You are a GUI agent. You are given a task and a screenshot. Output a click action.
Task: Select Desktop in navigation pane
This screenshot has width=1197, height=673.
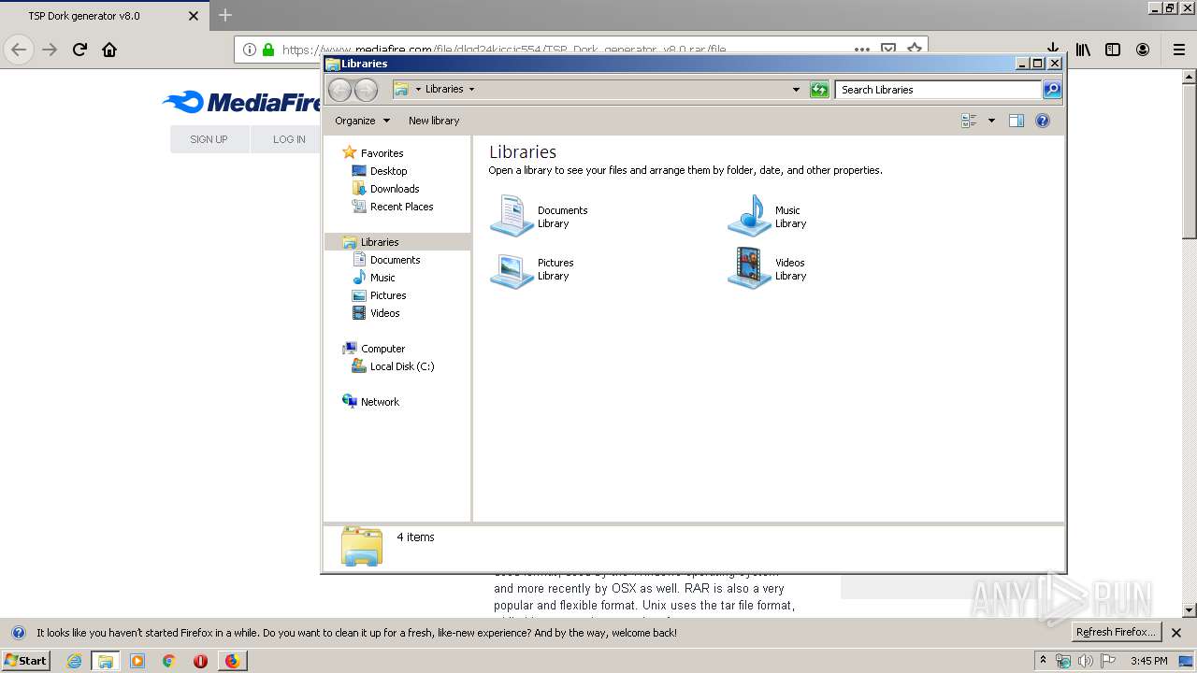[x=388, y=171]
